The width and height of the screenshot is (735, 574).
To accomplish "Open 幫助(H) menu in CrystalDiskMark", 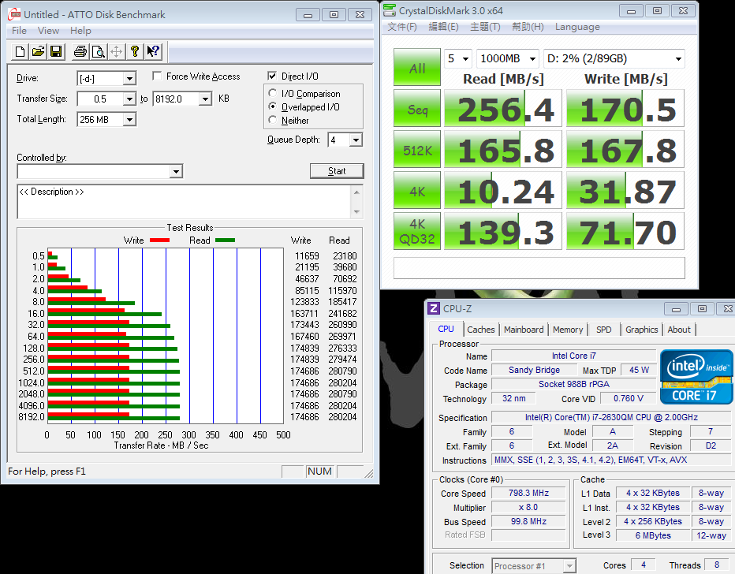I will tap(528, 27).
